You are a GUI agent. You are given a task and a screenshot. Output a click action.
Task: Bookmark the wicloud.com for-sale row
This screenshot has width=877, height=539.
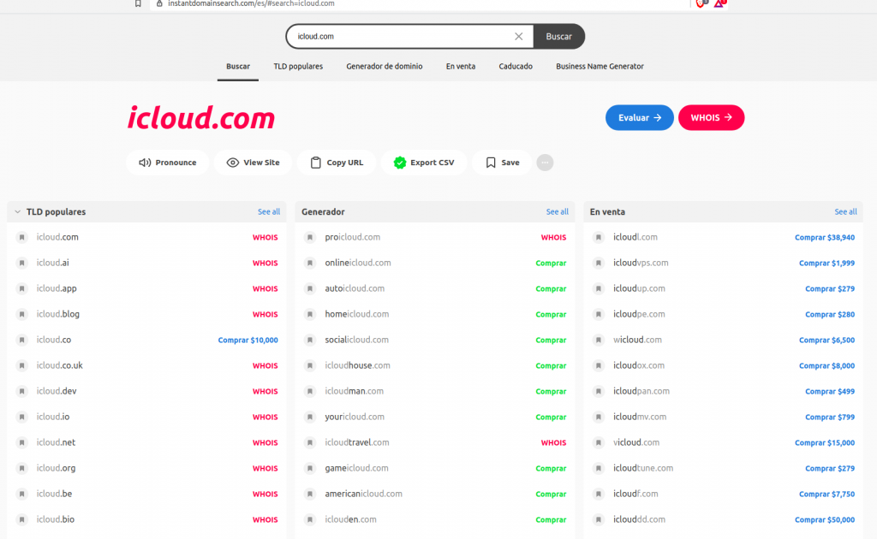point(599,341)
